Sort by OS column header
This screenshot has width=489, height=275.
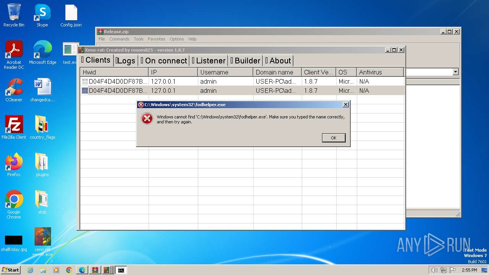(347, 72)
